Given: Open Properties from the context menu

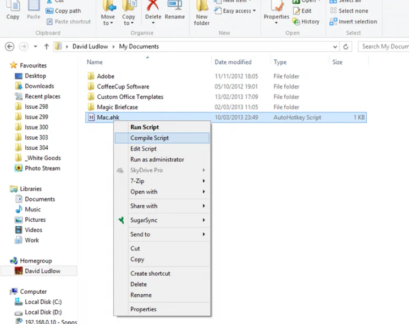Looking at the screenshot, I should click(162, 309).
